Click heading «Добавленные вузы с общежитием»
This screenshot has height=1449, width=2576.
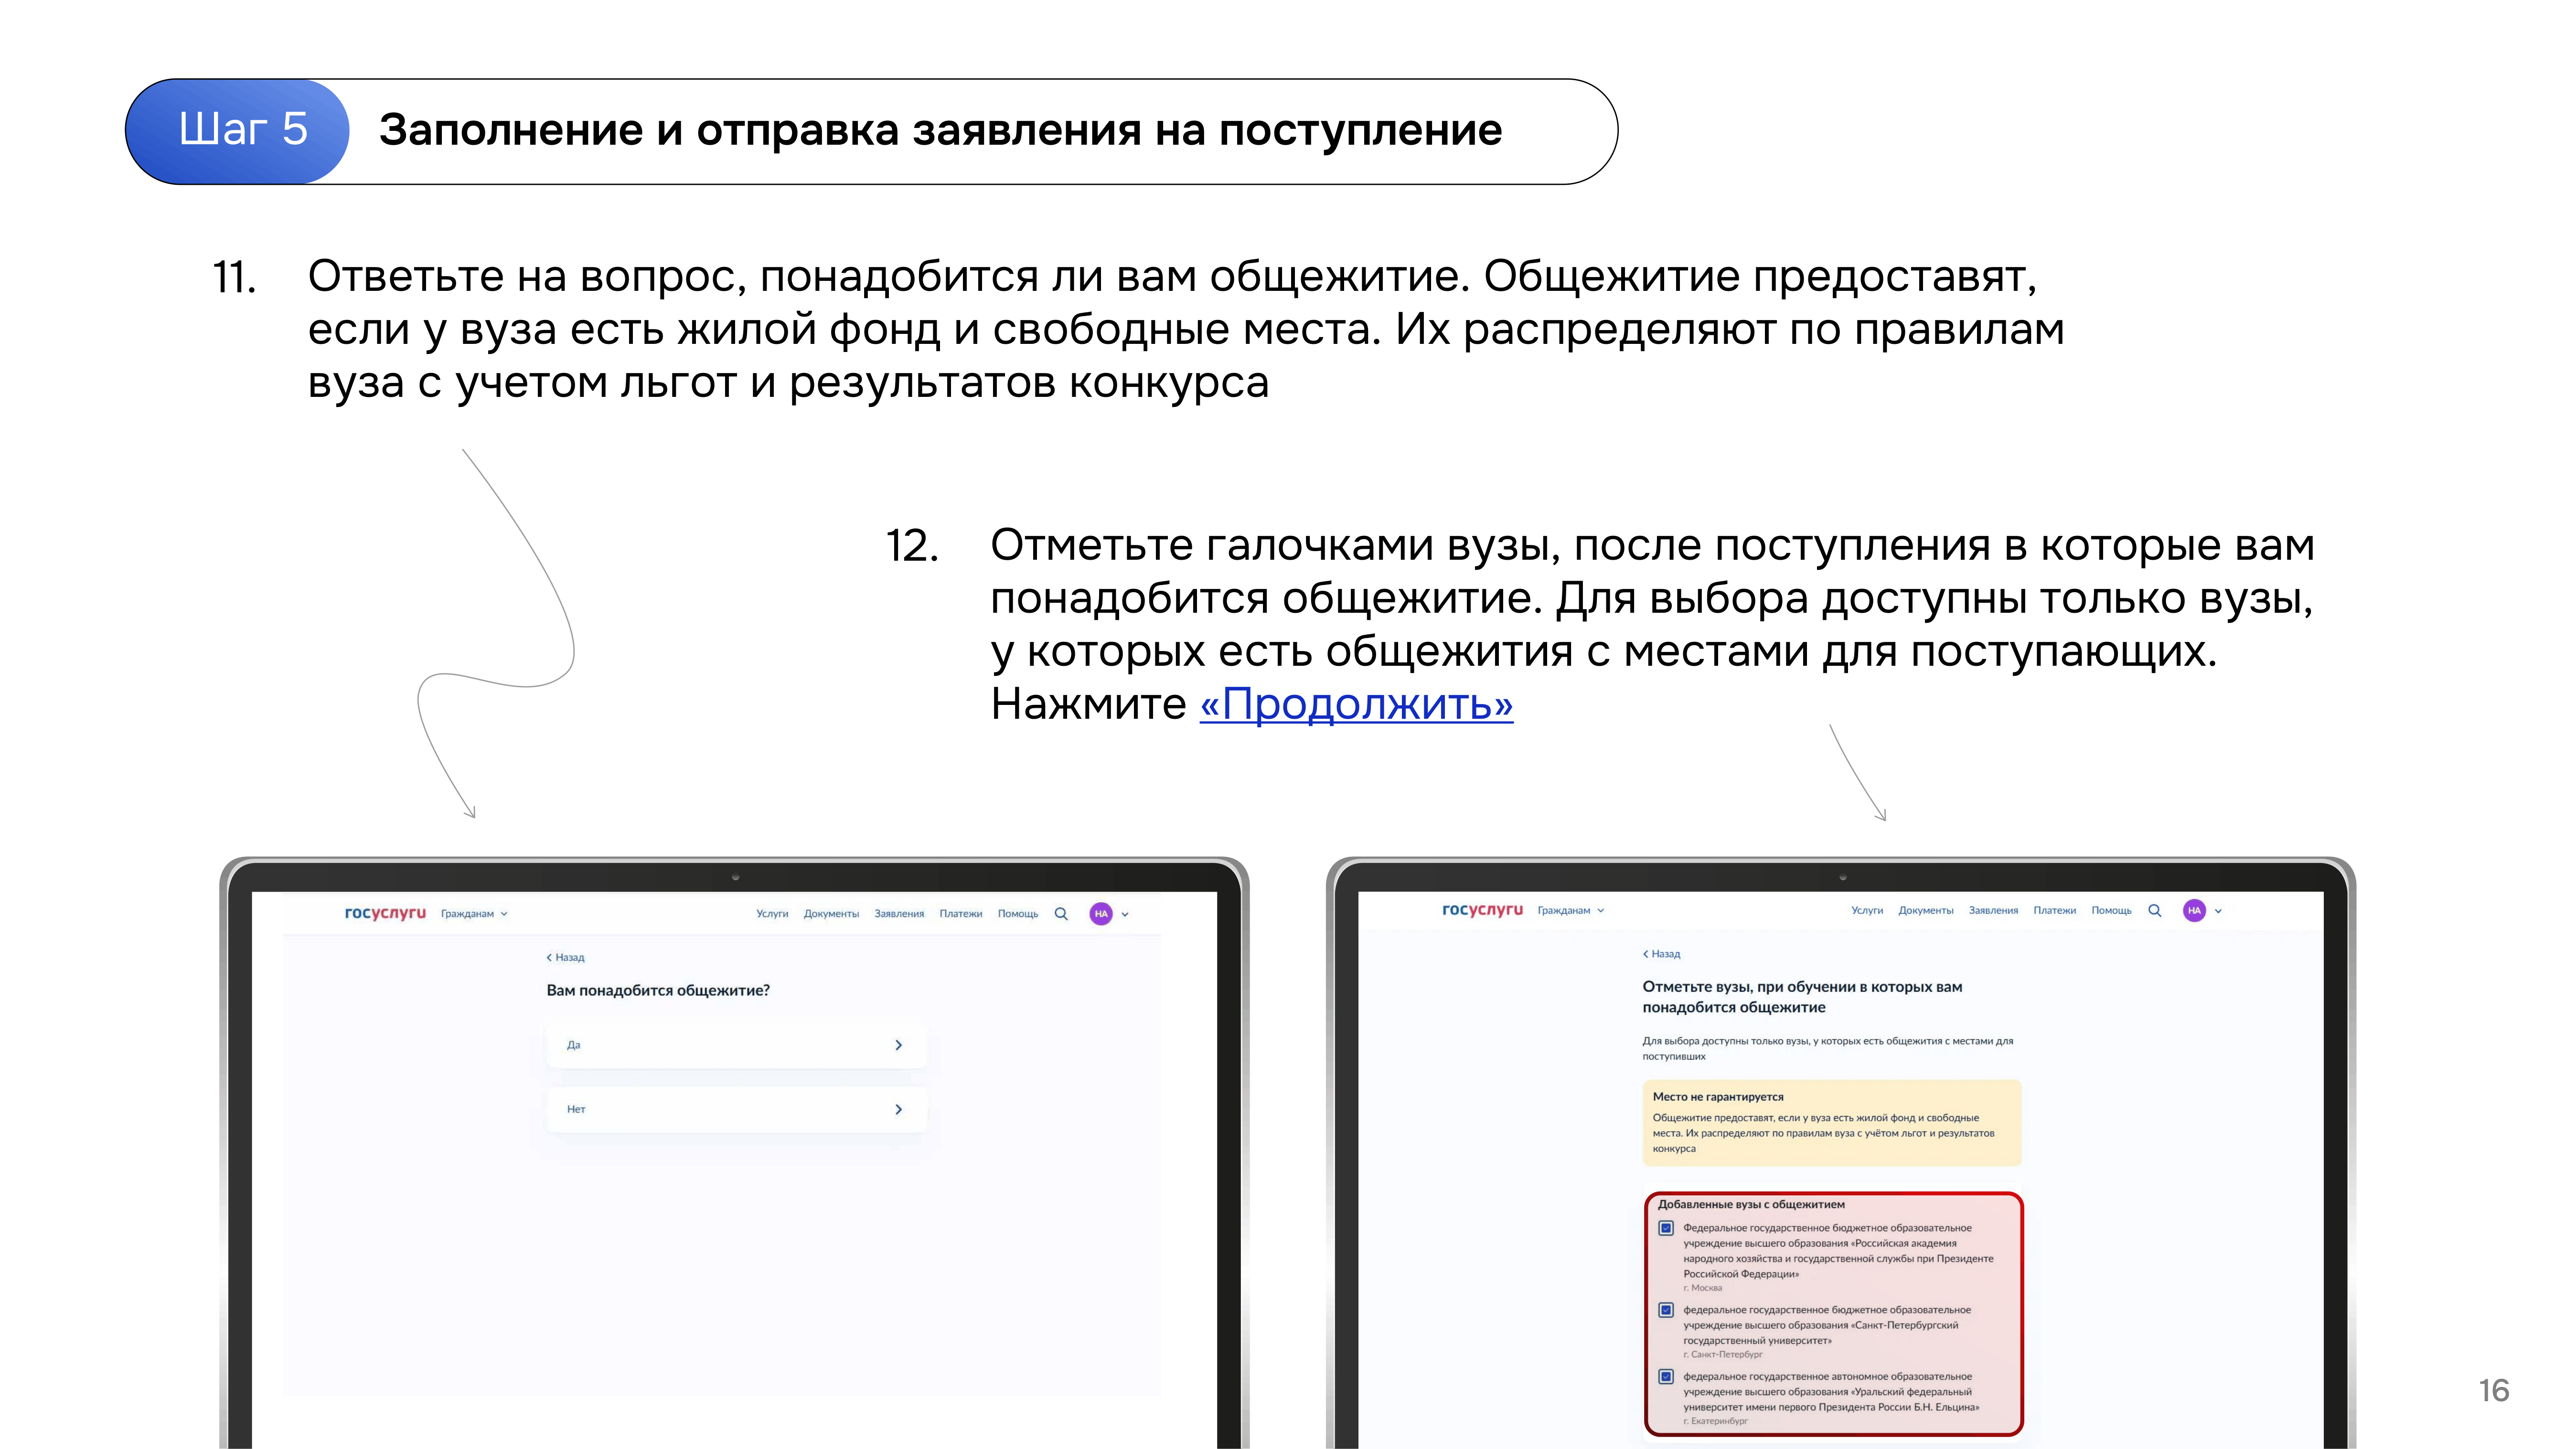[1751, 1205]
